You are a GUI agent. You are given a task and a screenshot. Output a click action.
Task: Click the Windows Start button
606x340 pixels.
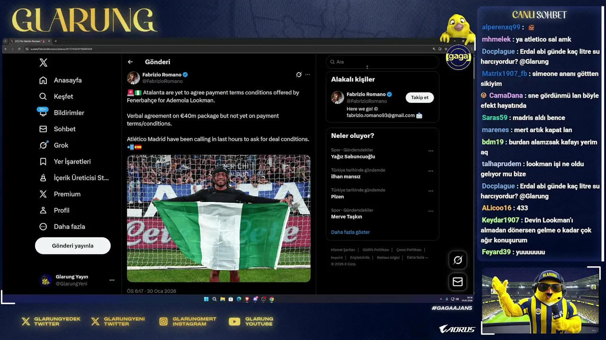(206, 299)
